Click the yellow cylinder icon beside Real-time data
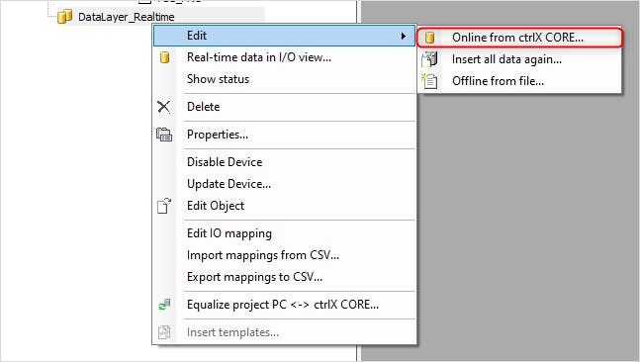 164,57
